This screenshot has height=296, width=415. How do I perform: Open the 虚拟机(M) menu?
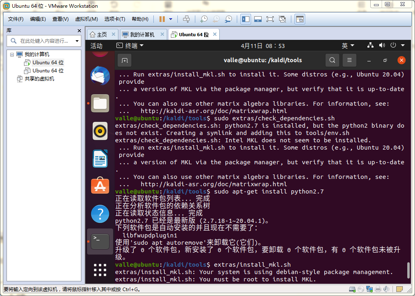[x=87, y=19]
